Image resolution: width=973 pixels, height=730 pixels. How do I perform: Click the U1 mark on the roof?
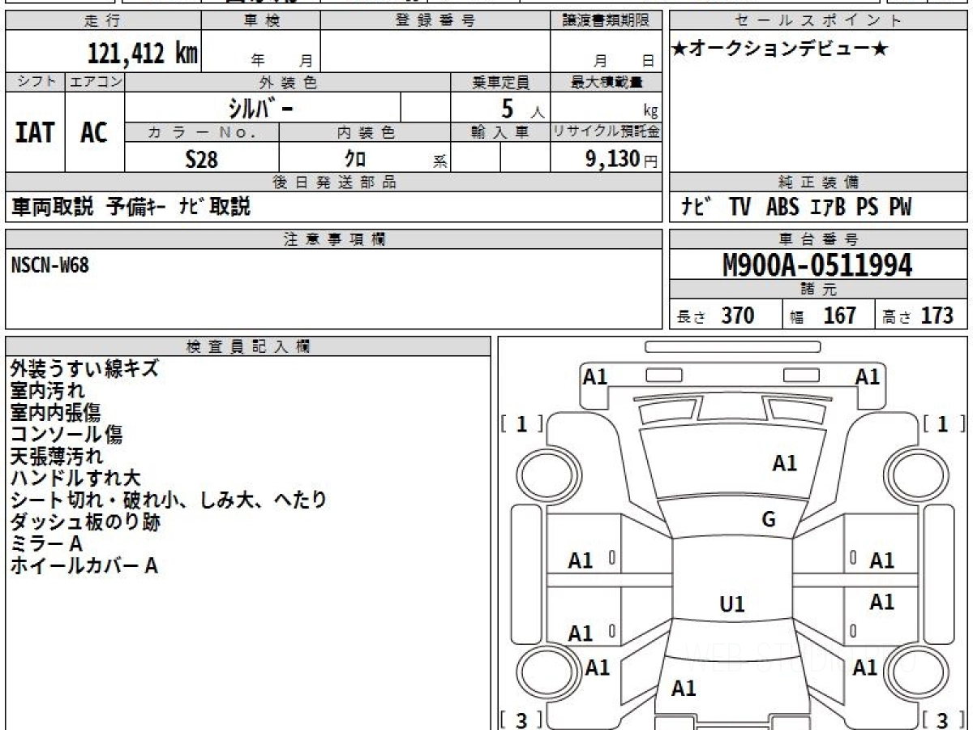tap(732, 604)
